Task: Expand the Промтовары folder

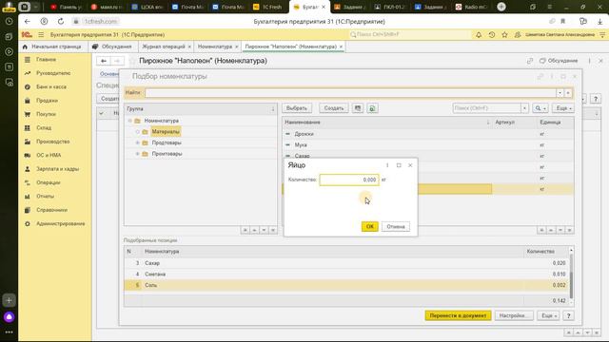Action: (x=137, y=154)
